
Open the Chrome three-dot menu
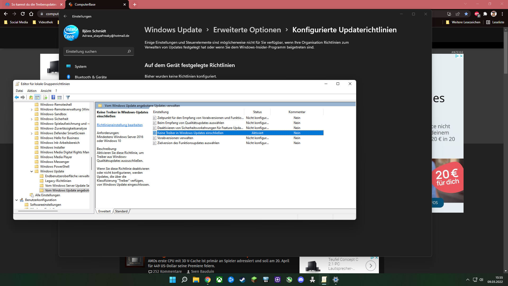tap(502, 14)
